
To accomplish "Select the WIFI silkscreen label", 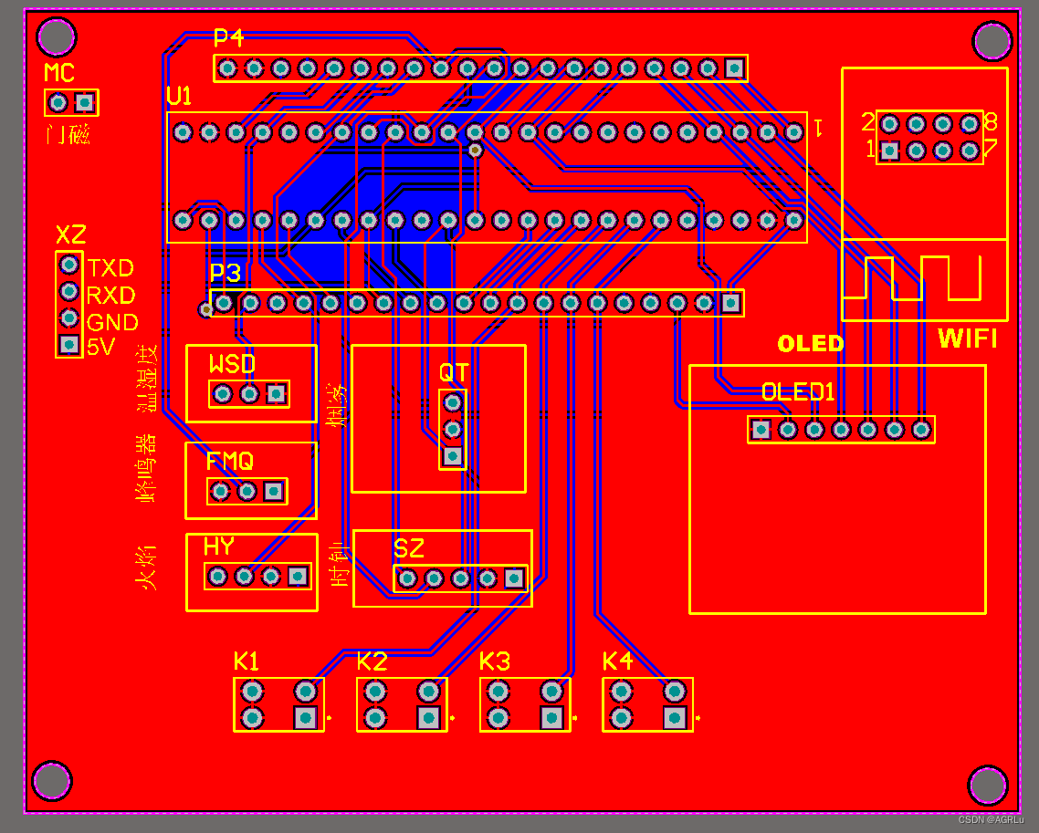I will (968, 339).
